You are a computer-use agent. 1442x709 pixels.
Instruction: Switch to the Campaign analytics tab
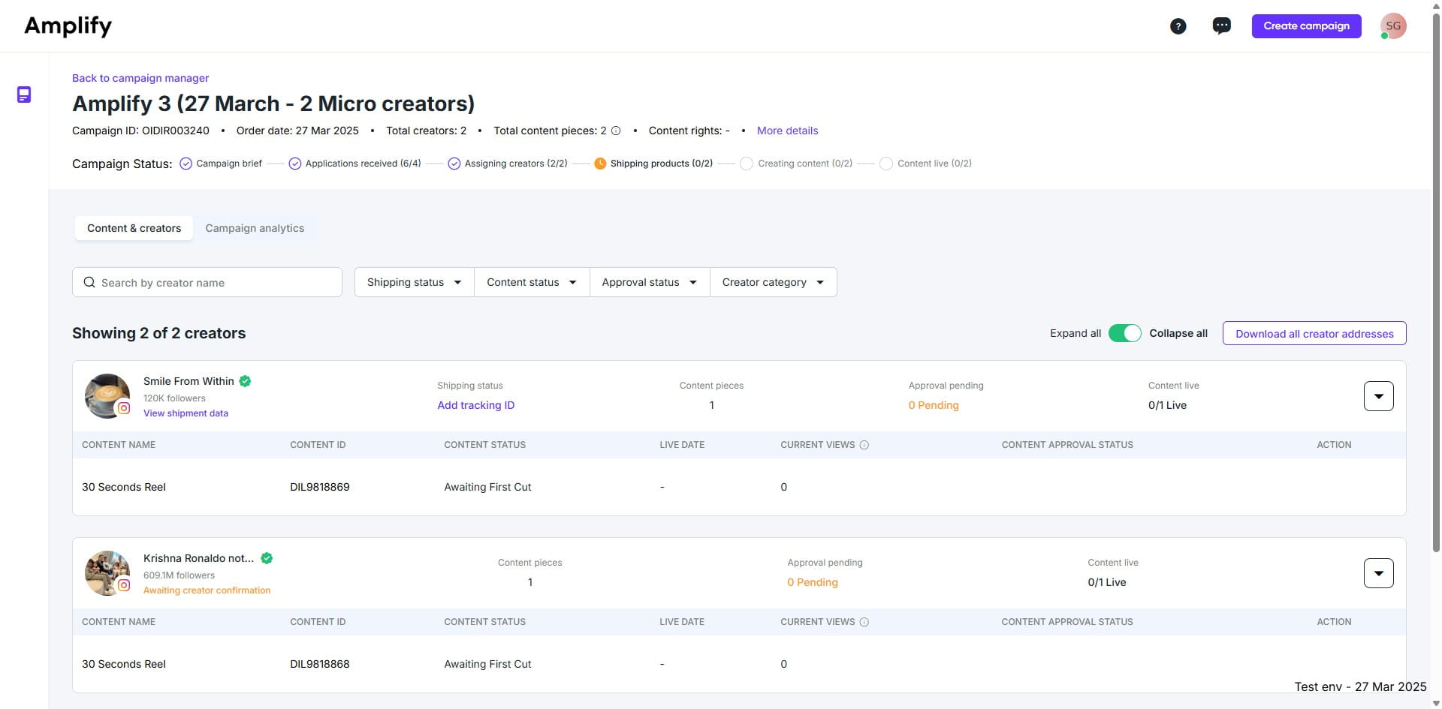tap(255, 227)
